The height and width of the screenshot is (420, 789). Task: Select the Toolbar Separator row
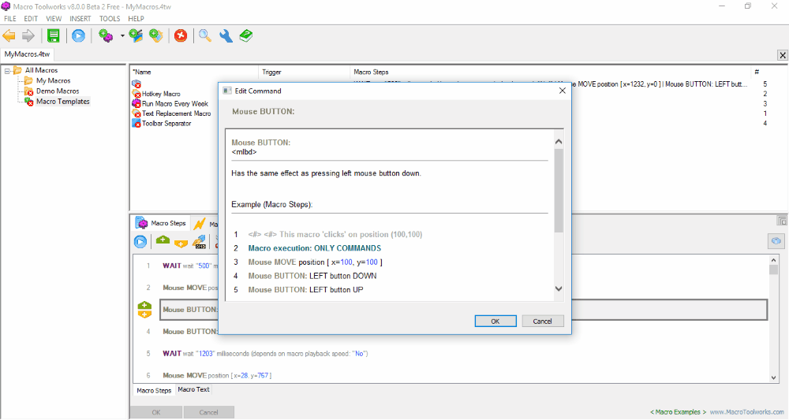pyautogui.click(x=166, y=124)
